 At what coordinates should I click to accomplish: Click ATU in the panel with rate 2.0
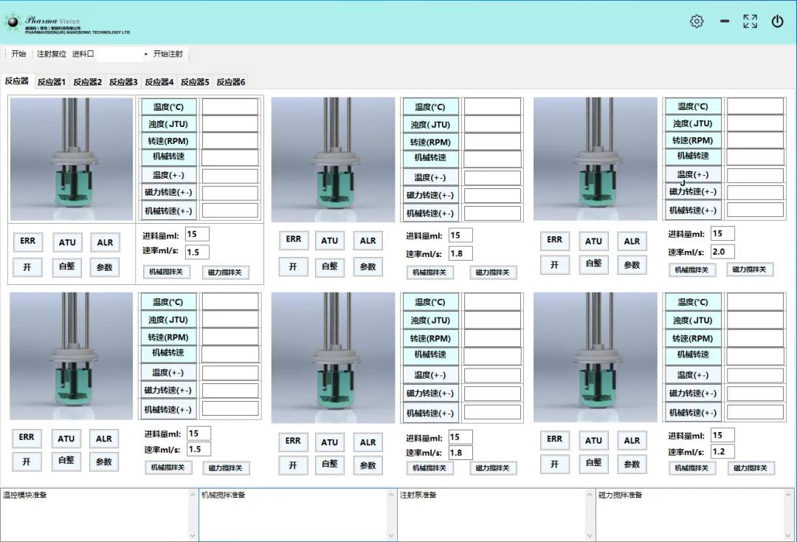pyautogui.click(x=593, y=241)
